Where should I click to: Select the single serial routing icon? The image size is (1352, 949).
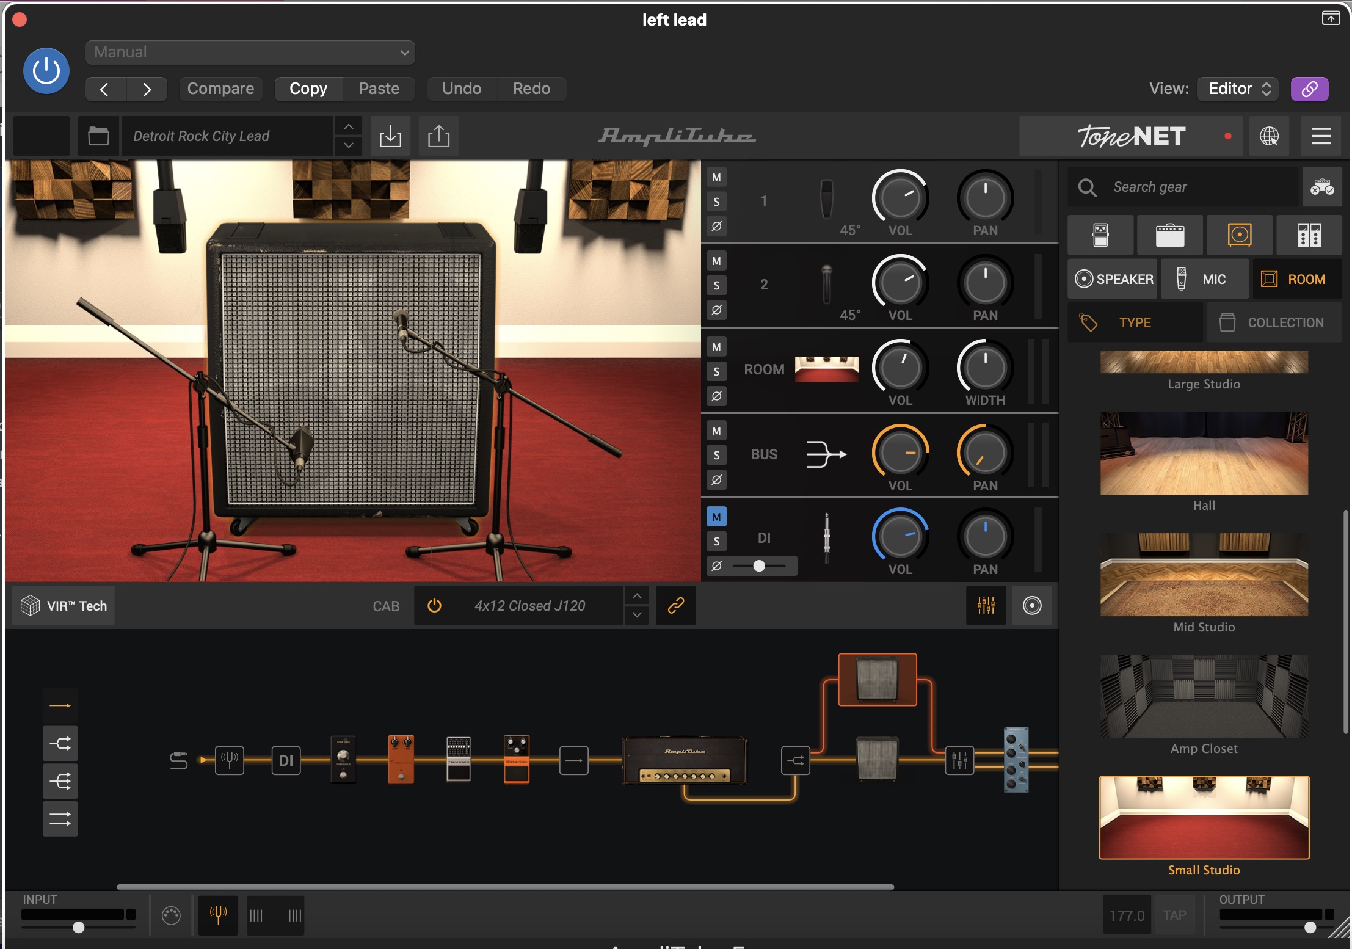pyautogui.click(x=60, y=706)
